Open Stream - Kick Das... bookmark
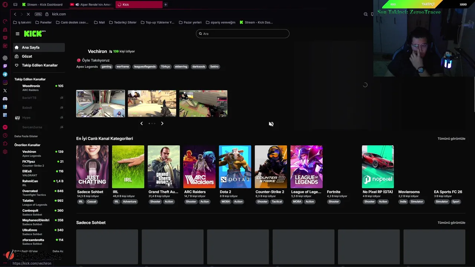Image resolution: width=475 pixels, height=267 pixels. pos(256,22)
